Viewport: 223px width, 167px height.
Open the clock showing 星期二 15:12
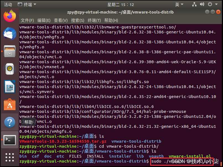click(x=121, y=5)
